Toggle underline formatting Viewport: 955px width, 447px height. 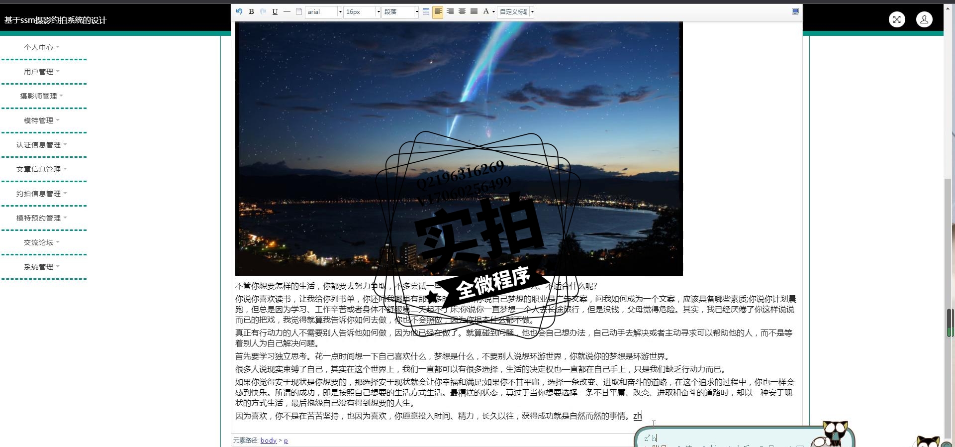click(275, 11)
